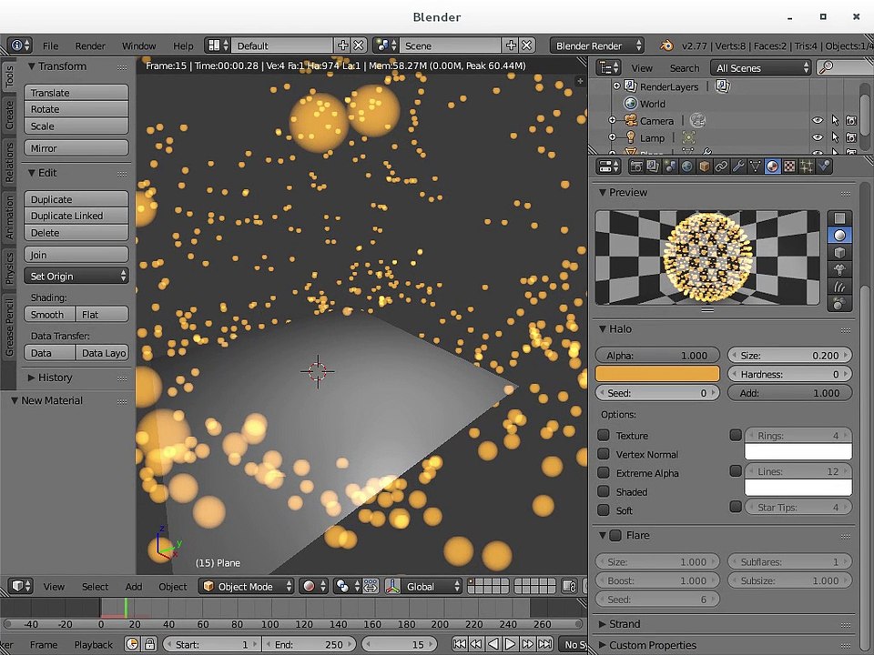This screenshot has width=874, height=655.
Task: Toggle Camera visibility eye in outliner
Action: point(818,120)
